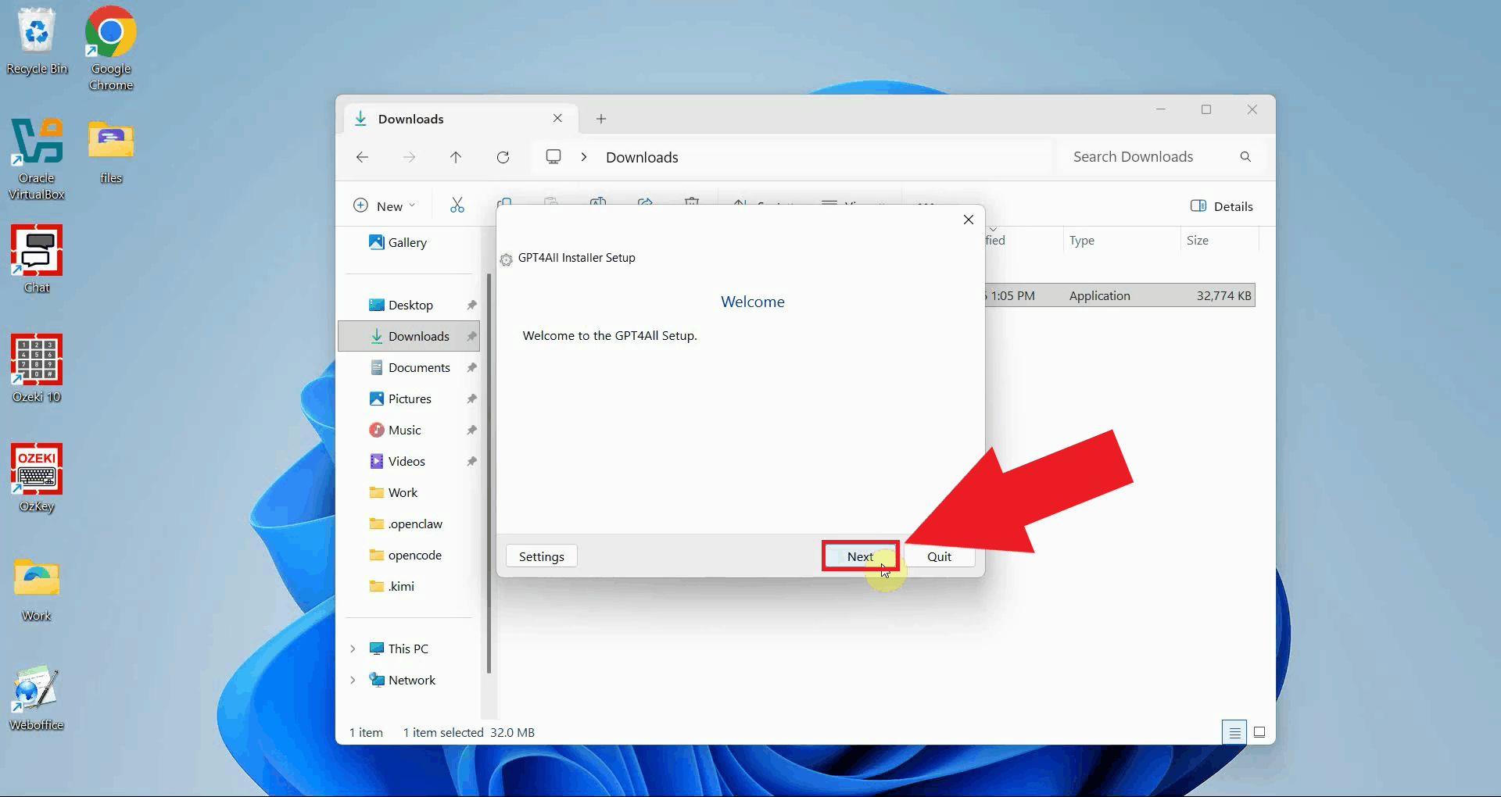Select Documents in the navigation pane

pos(419,367)
